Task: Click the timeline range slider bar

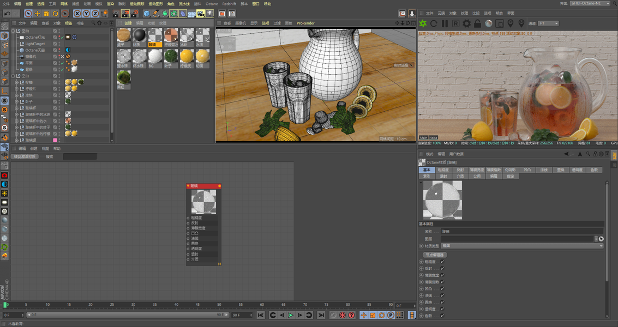Action: (x=127, y=315)
